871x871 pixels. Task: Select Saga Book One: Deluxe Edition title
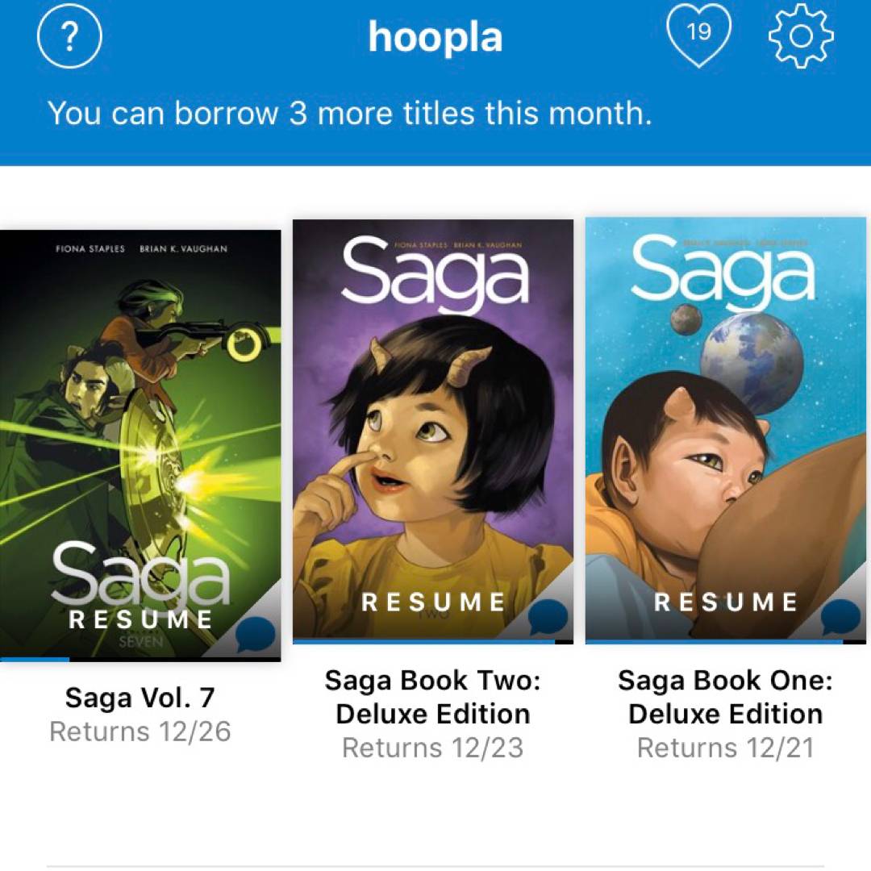click(726, 698)
